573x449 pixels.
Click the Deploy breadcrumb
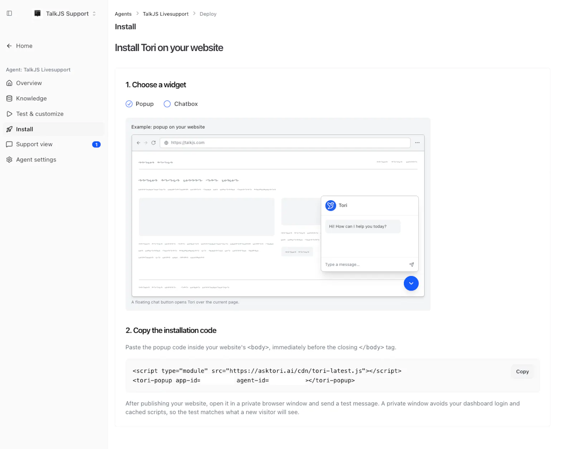coord(208,14)
